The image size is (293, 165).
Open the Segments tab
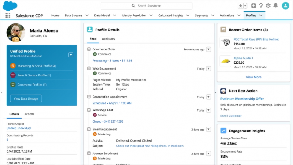pos(201,15)
